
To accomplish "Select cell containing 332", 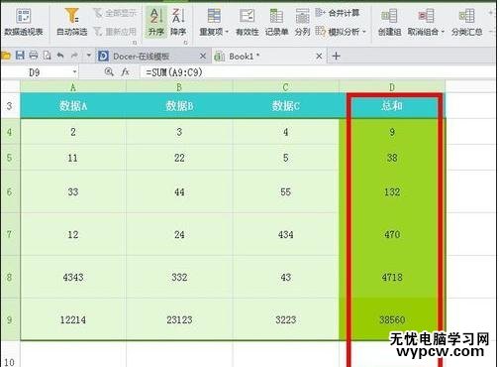I will (179, 277).
